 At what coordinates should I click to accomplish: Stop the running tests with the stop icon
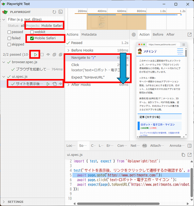click(x=42, y=54)
